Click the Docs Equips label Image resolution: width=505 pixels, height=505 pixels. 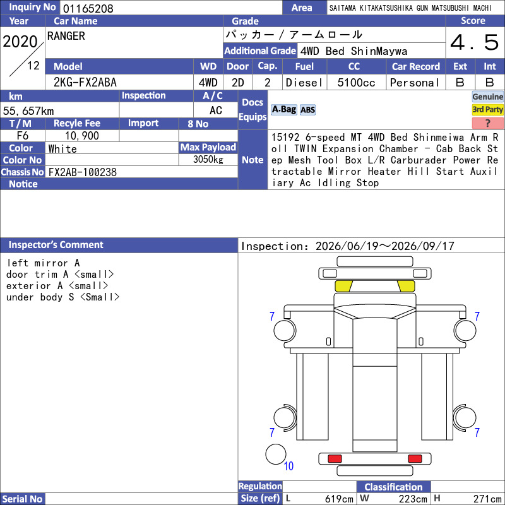click(253, 109)
